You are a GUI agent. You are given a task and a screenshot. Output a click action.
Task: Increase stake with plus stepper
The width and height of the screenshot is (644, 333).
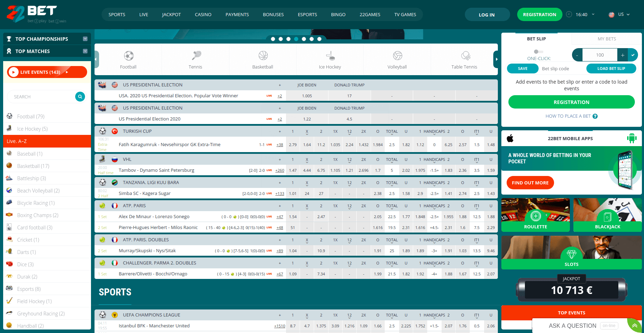[x=623, y=55]
